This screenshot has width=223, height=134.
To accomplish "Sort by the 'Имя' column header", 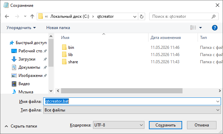I will click(x=65, y=38).
